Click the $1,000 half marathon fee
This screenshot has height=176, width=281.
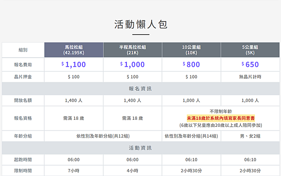click(133, 65)
